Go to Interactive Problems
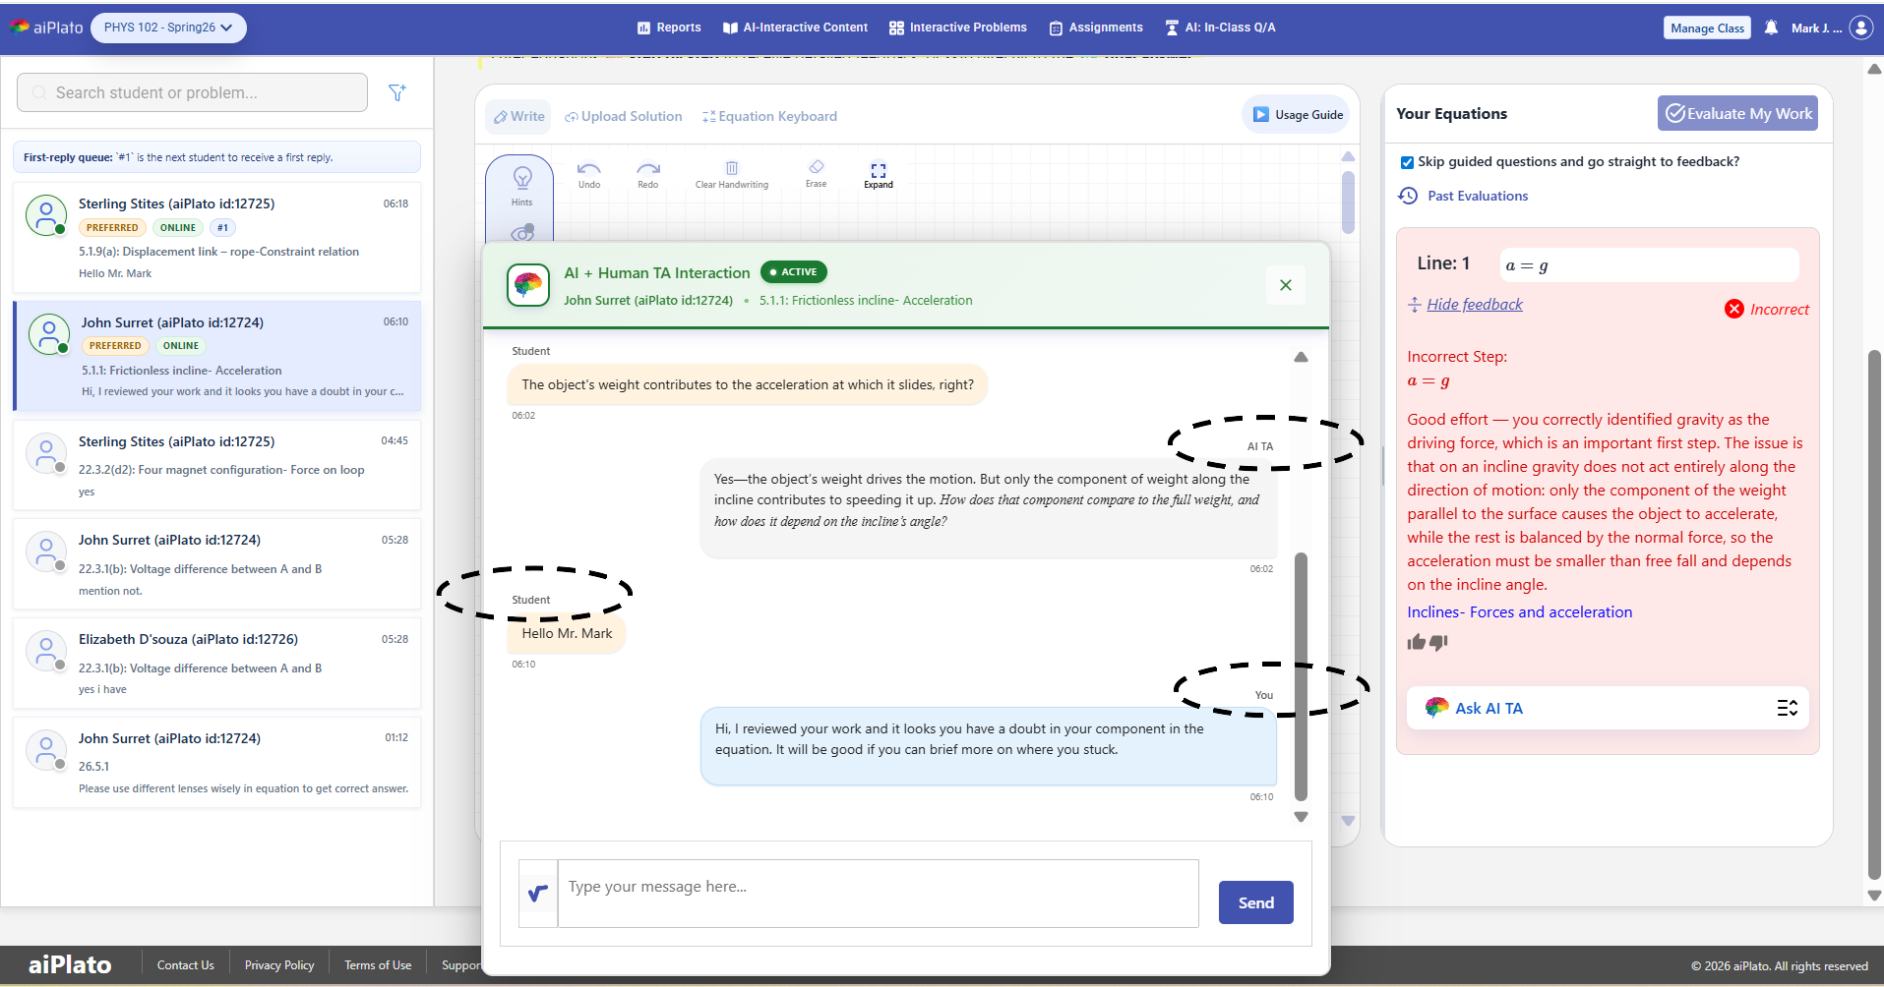This screenshot has width=1884, height=987. pyautogui.click(x=957, y=28)
